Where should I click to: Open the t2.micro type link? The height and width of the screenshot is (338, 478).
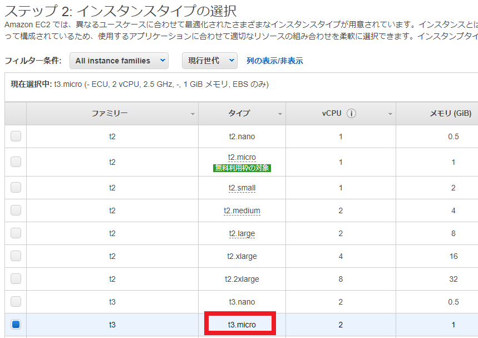[242, 157]
